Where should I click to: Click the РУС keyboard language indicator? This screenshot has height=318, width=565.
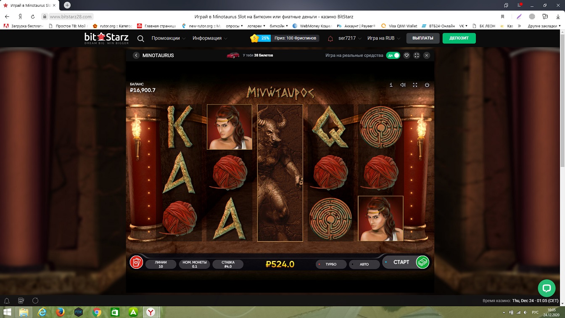(535, 312)
